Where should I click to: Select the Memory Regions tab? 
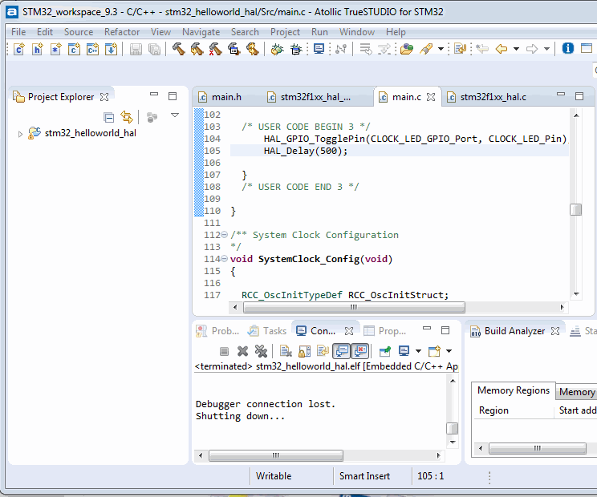pos(514,390)
